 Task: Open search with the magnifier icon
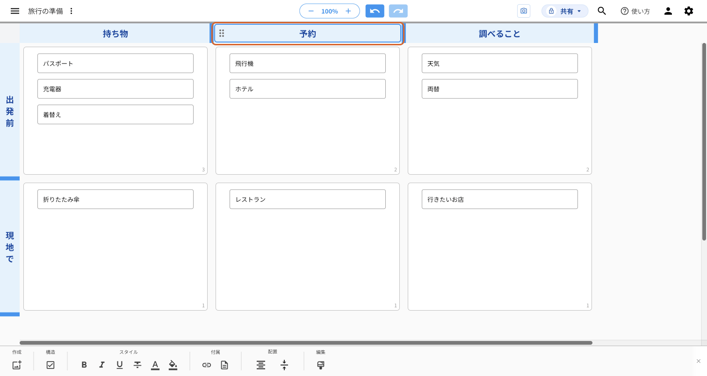click(602, 11)
